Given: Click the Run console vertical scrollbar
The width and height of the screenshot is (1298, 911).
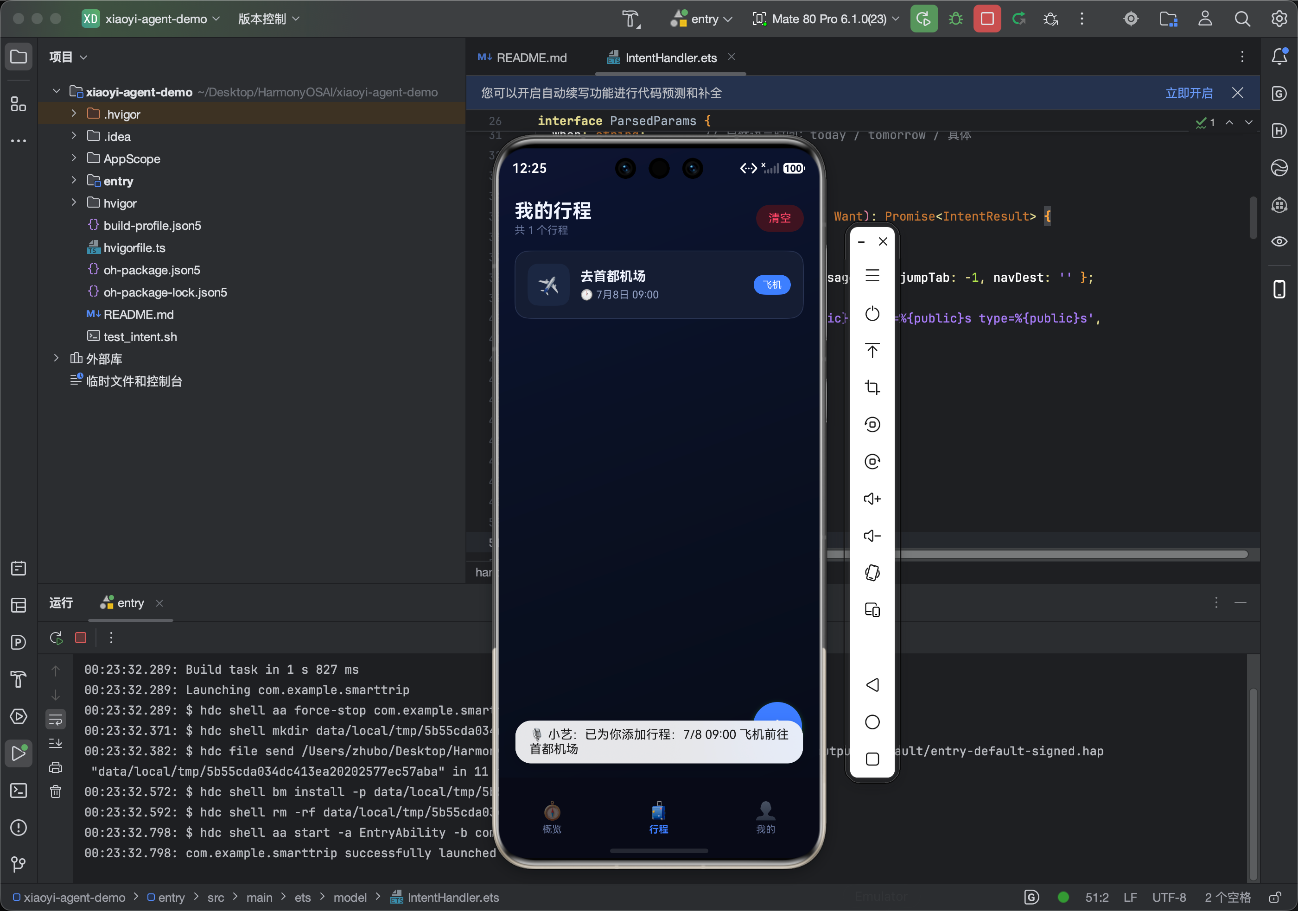Looking at the screenshot, I should (x=1253, y=784).
